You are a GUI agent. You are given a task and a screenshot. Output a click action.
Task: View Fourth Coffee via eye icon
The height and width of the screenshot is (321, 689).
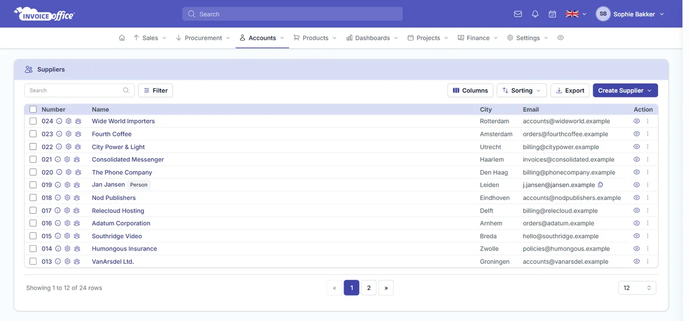click(x=636, y=134)
